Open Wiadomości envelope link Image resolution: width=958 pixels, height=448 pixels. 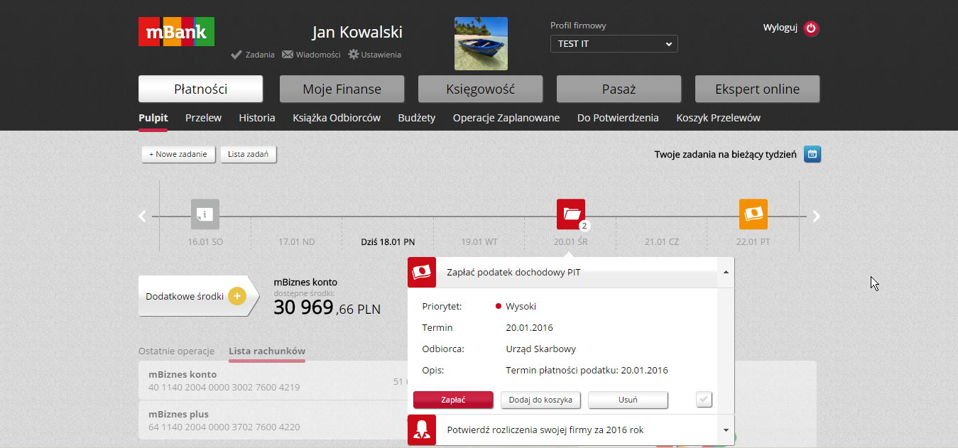311,55
